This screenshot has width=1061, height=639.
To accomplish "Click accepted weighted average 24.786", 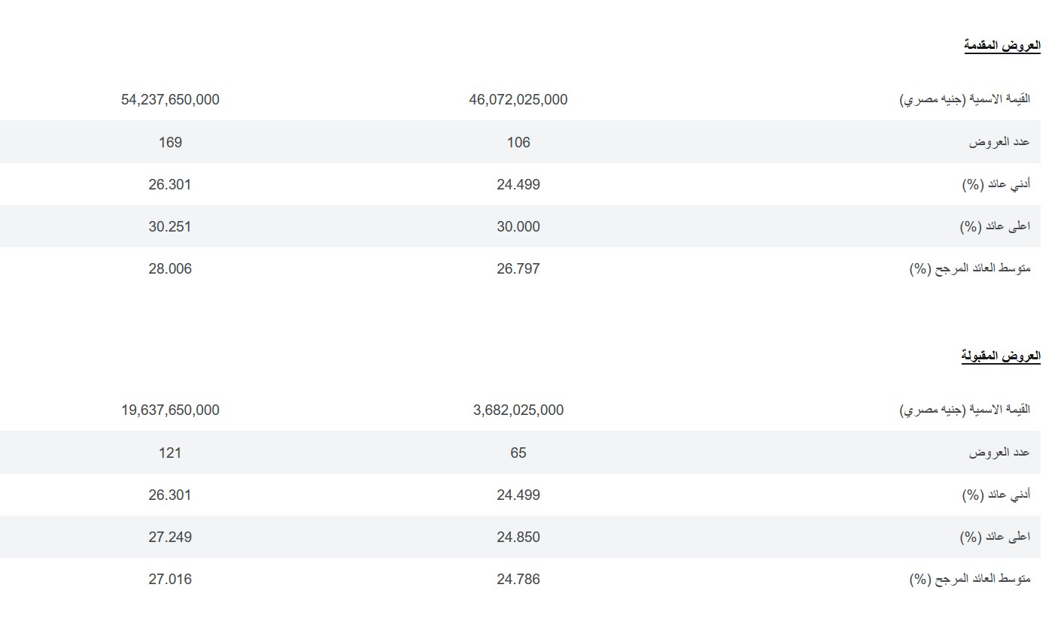I will click(x=518, y=579).
